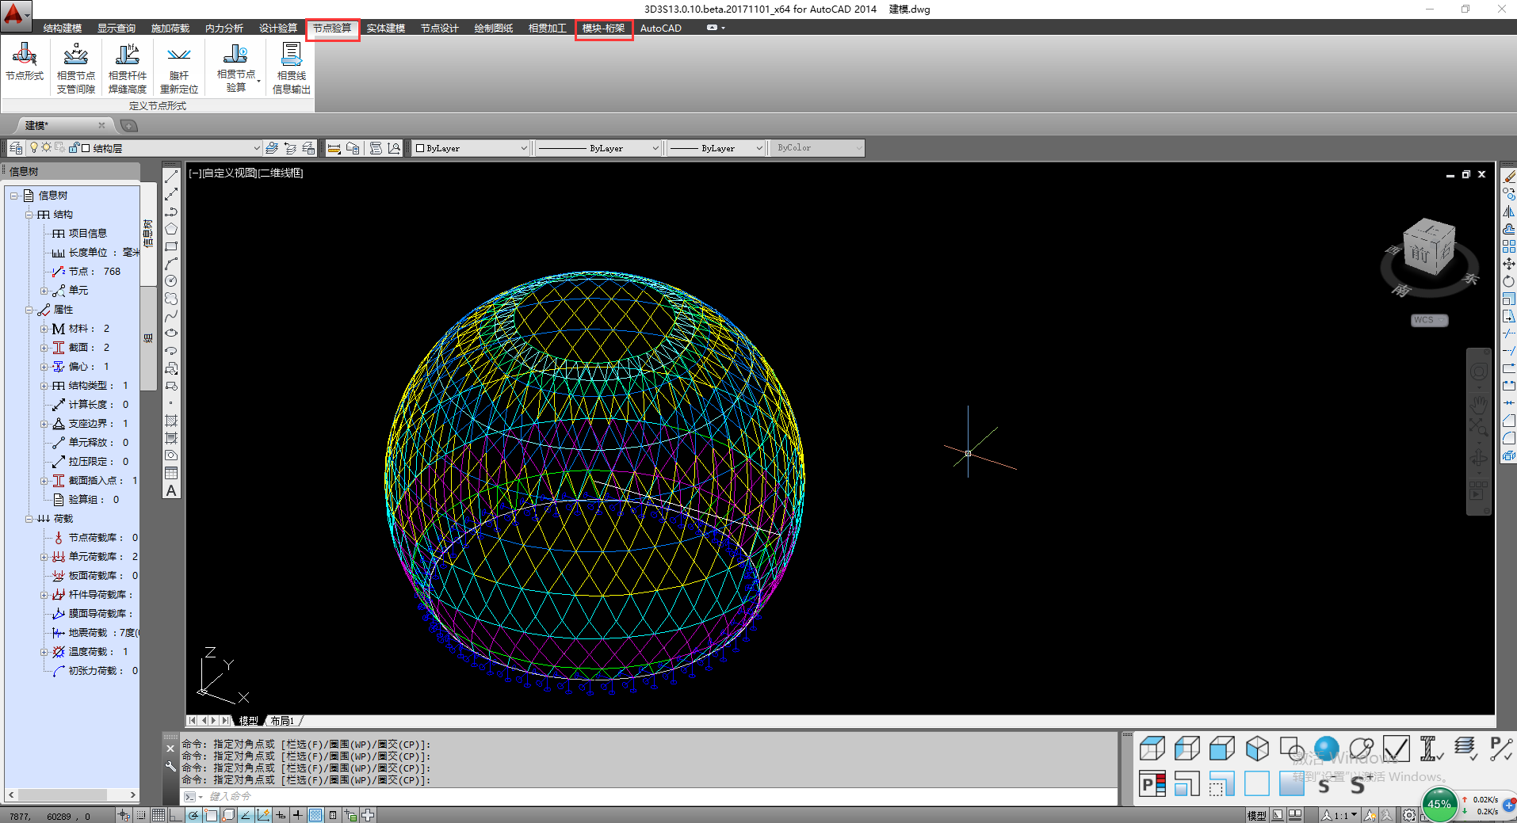The image size is (1517, 823).
Task: Expand the 截面 tree node
Action: [44, 348]
